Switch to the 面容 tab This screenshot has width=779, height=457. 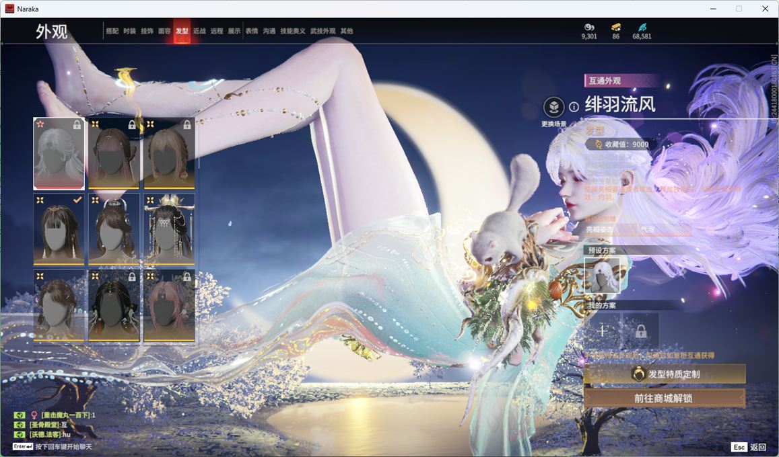click(x=164, y=31)
